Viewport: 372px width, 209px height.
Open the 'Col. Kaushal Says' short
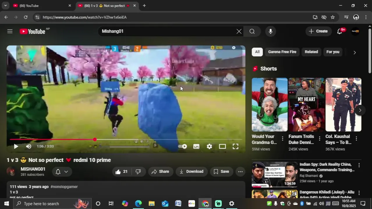[343, 105]
